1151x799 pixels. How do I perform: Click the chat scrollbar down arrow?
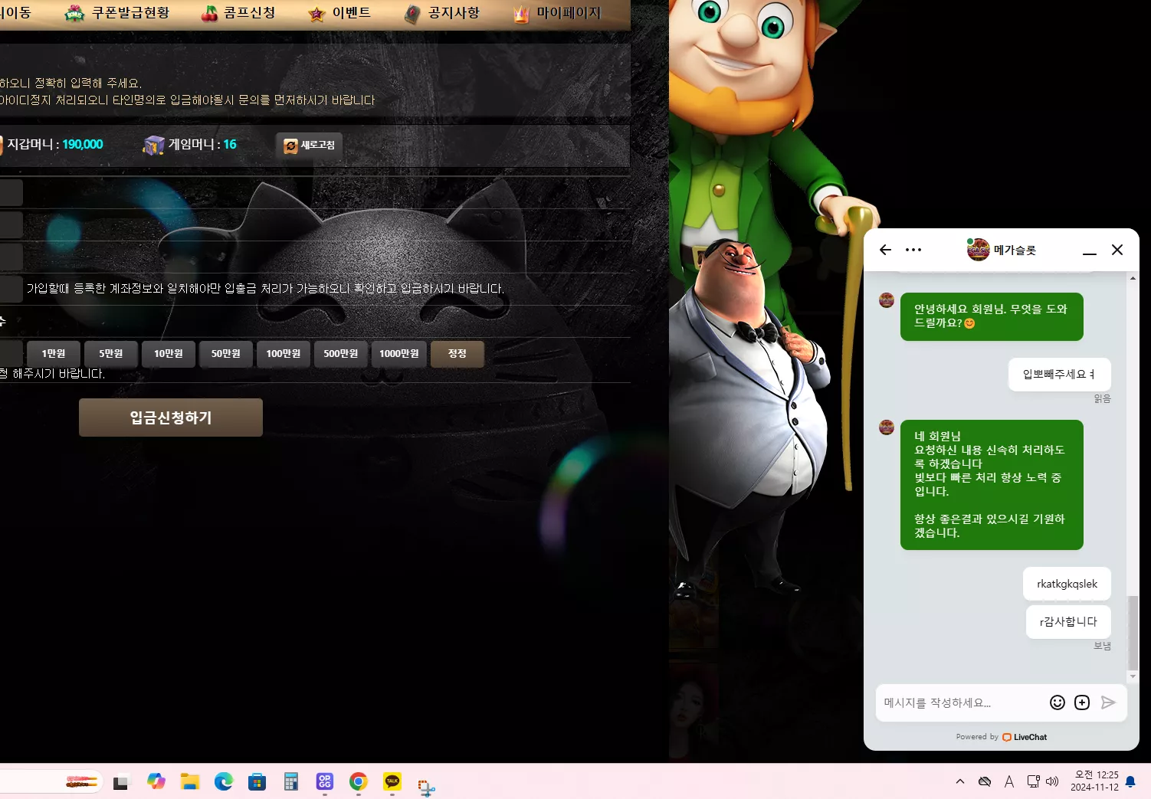pyautogui.click(x=1133, y=676)
